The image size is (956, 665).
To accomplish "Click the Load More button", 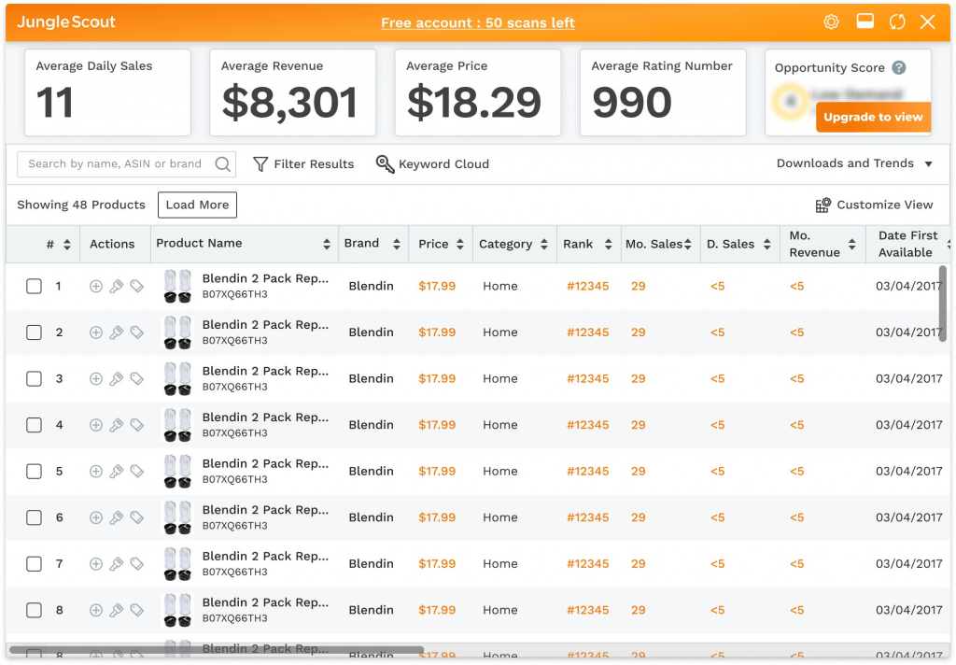I will point(198,205).
